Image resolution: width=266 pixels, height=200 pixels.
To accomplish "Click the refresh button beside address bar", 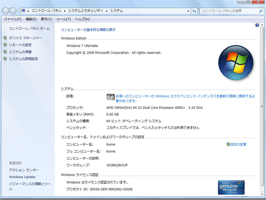I will 194,11.
